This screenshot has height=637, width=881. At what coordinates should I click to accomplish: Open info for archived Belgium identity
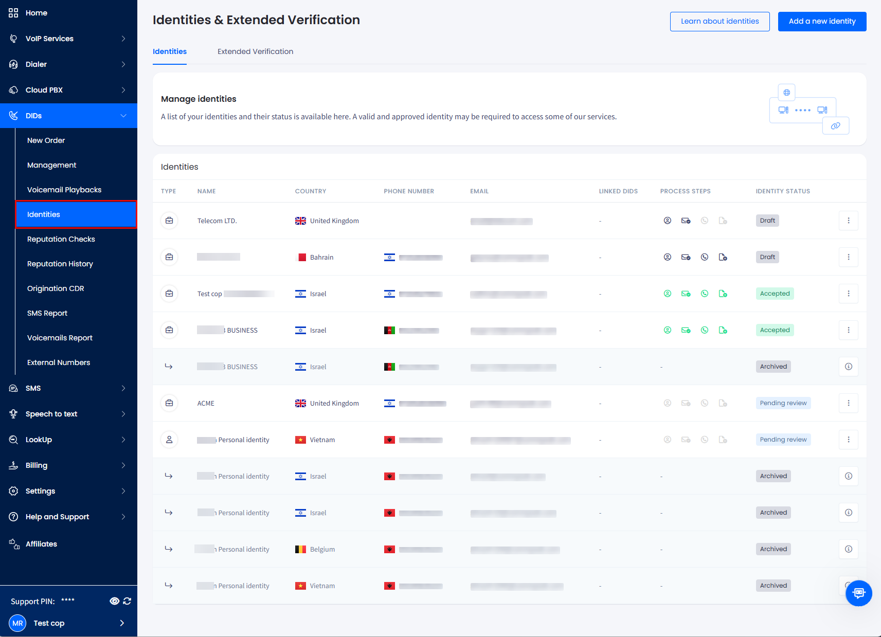click(x=849, y=549)
